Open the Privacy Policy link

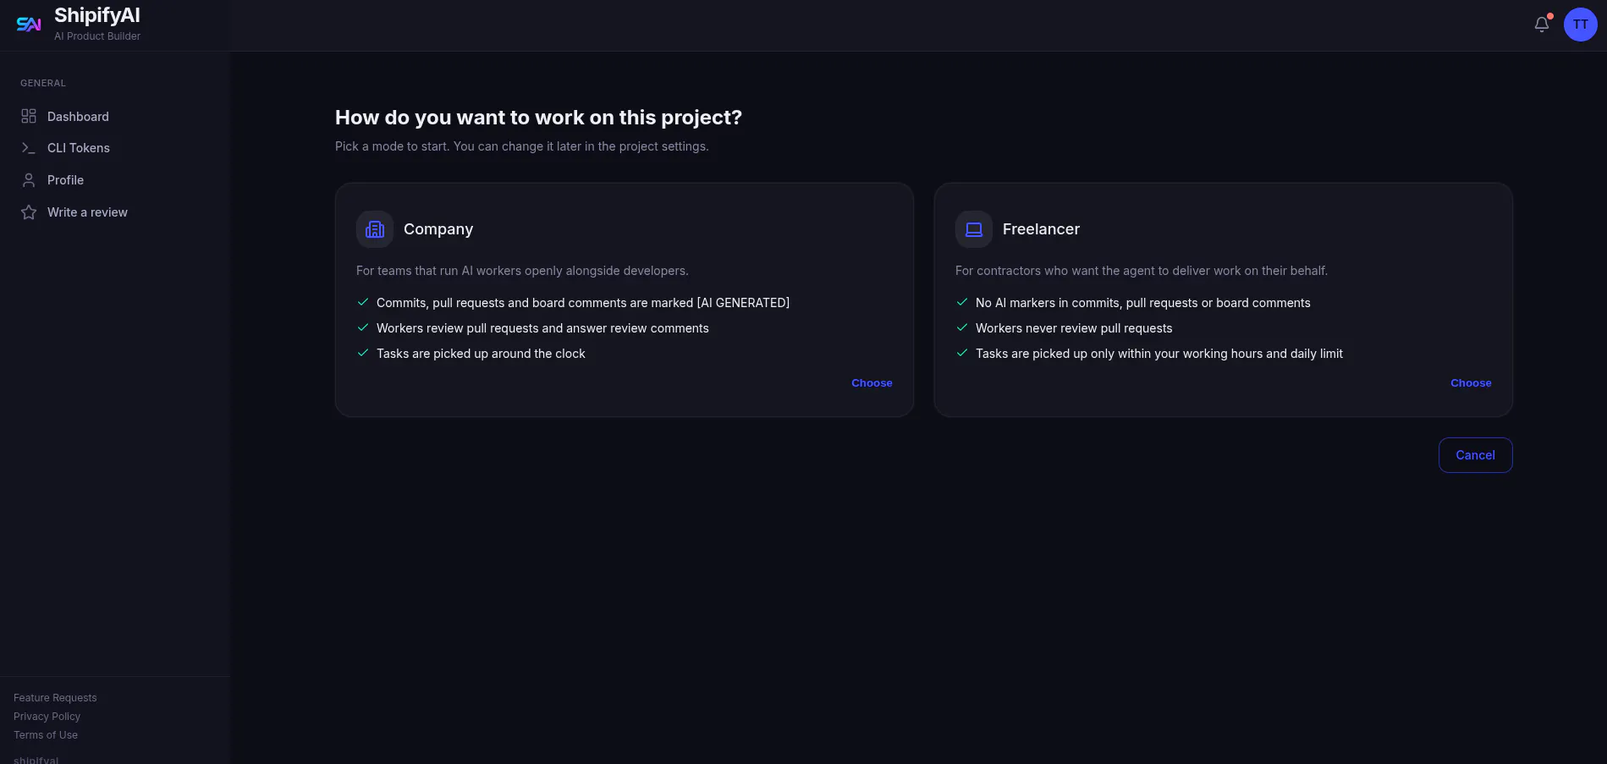[47, 717]
